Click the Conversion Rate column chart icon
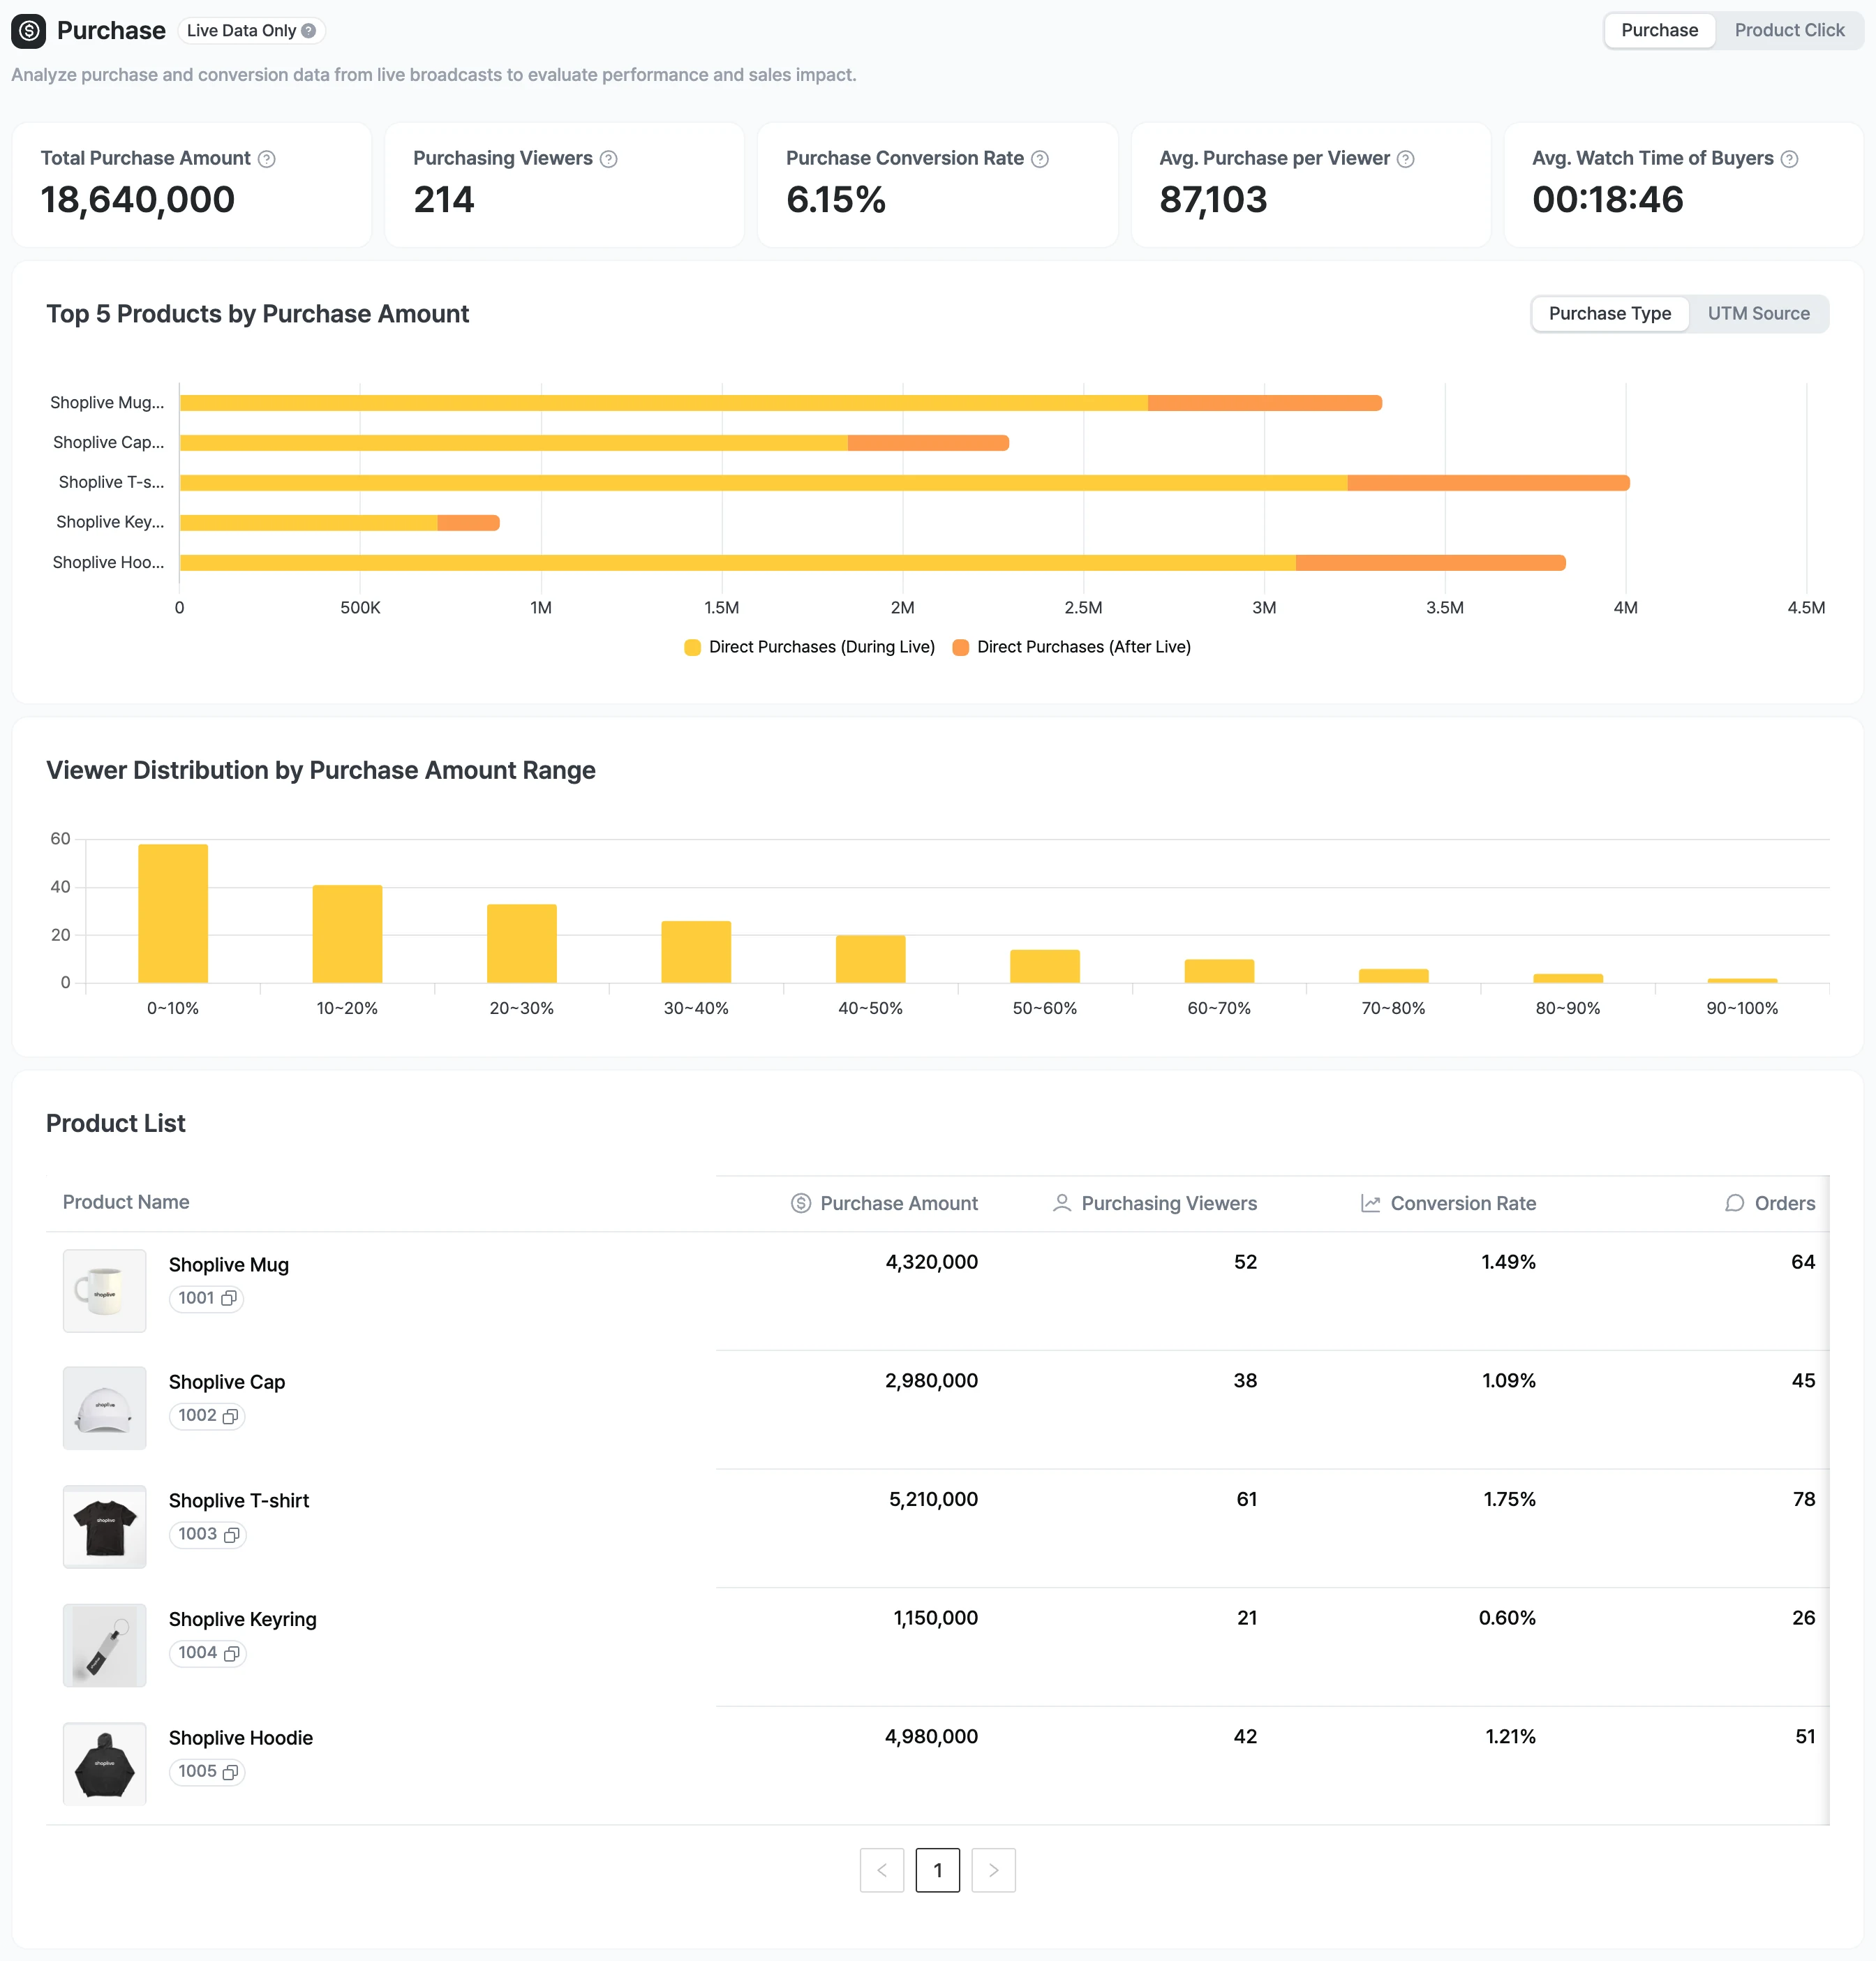This screenshot has height=1961, width=1876. coord(1371,1203)
